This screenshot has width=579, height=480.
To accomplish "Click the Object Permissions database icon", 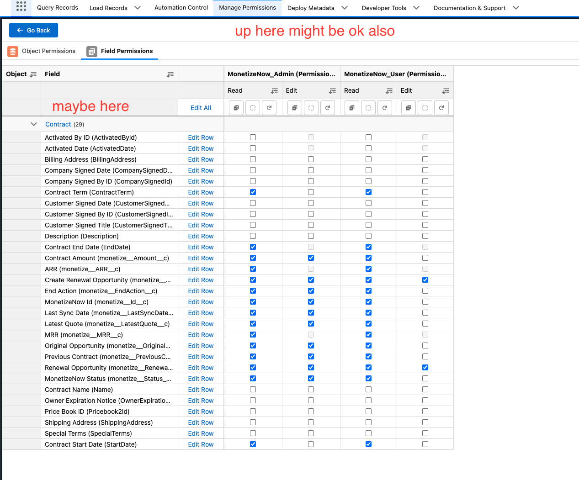I will [12, 52].
